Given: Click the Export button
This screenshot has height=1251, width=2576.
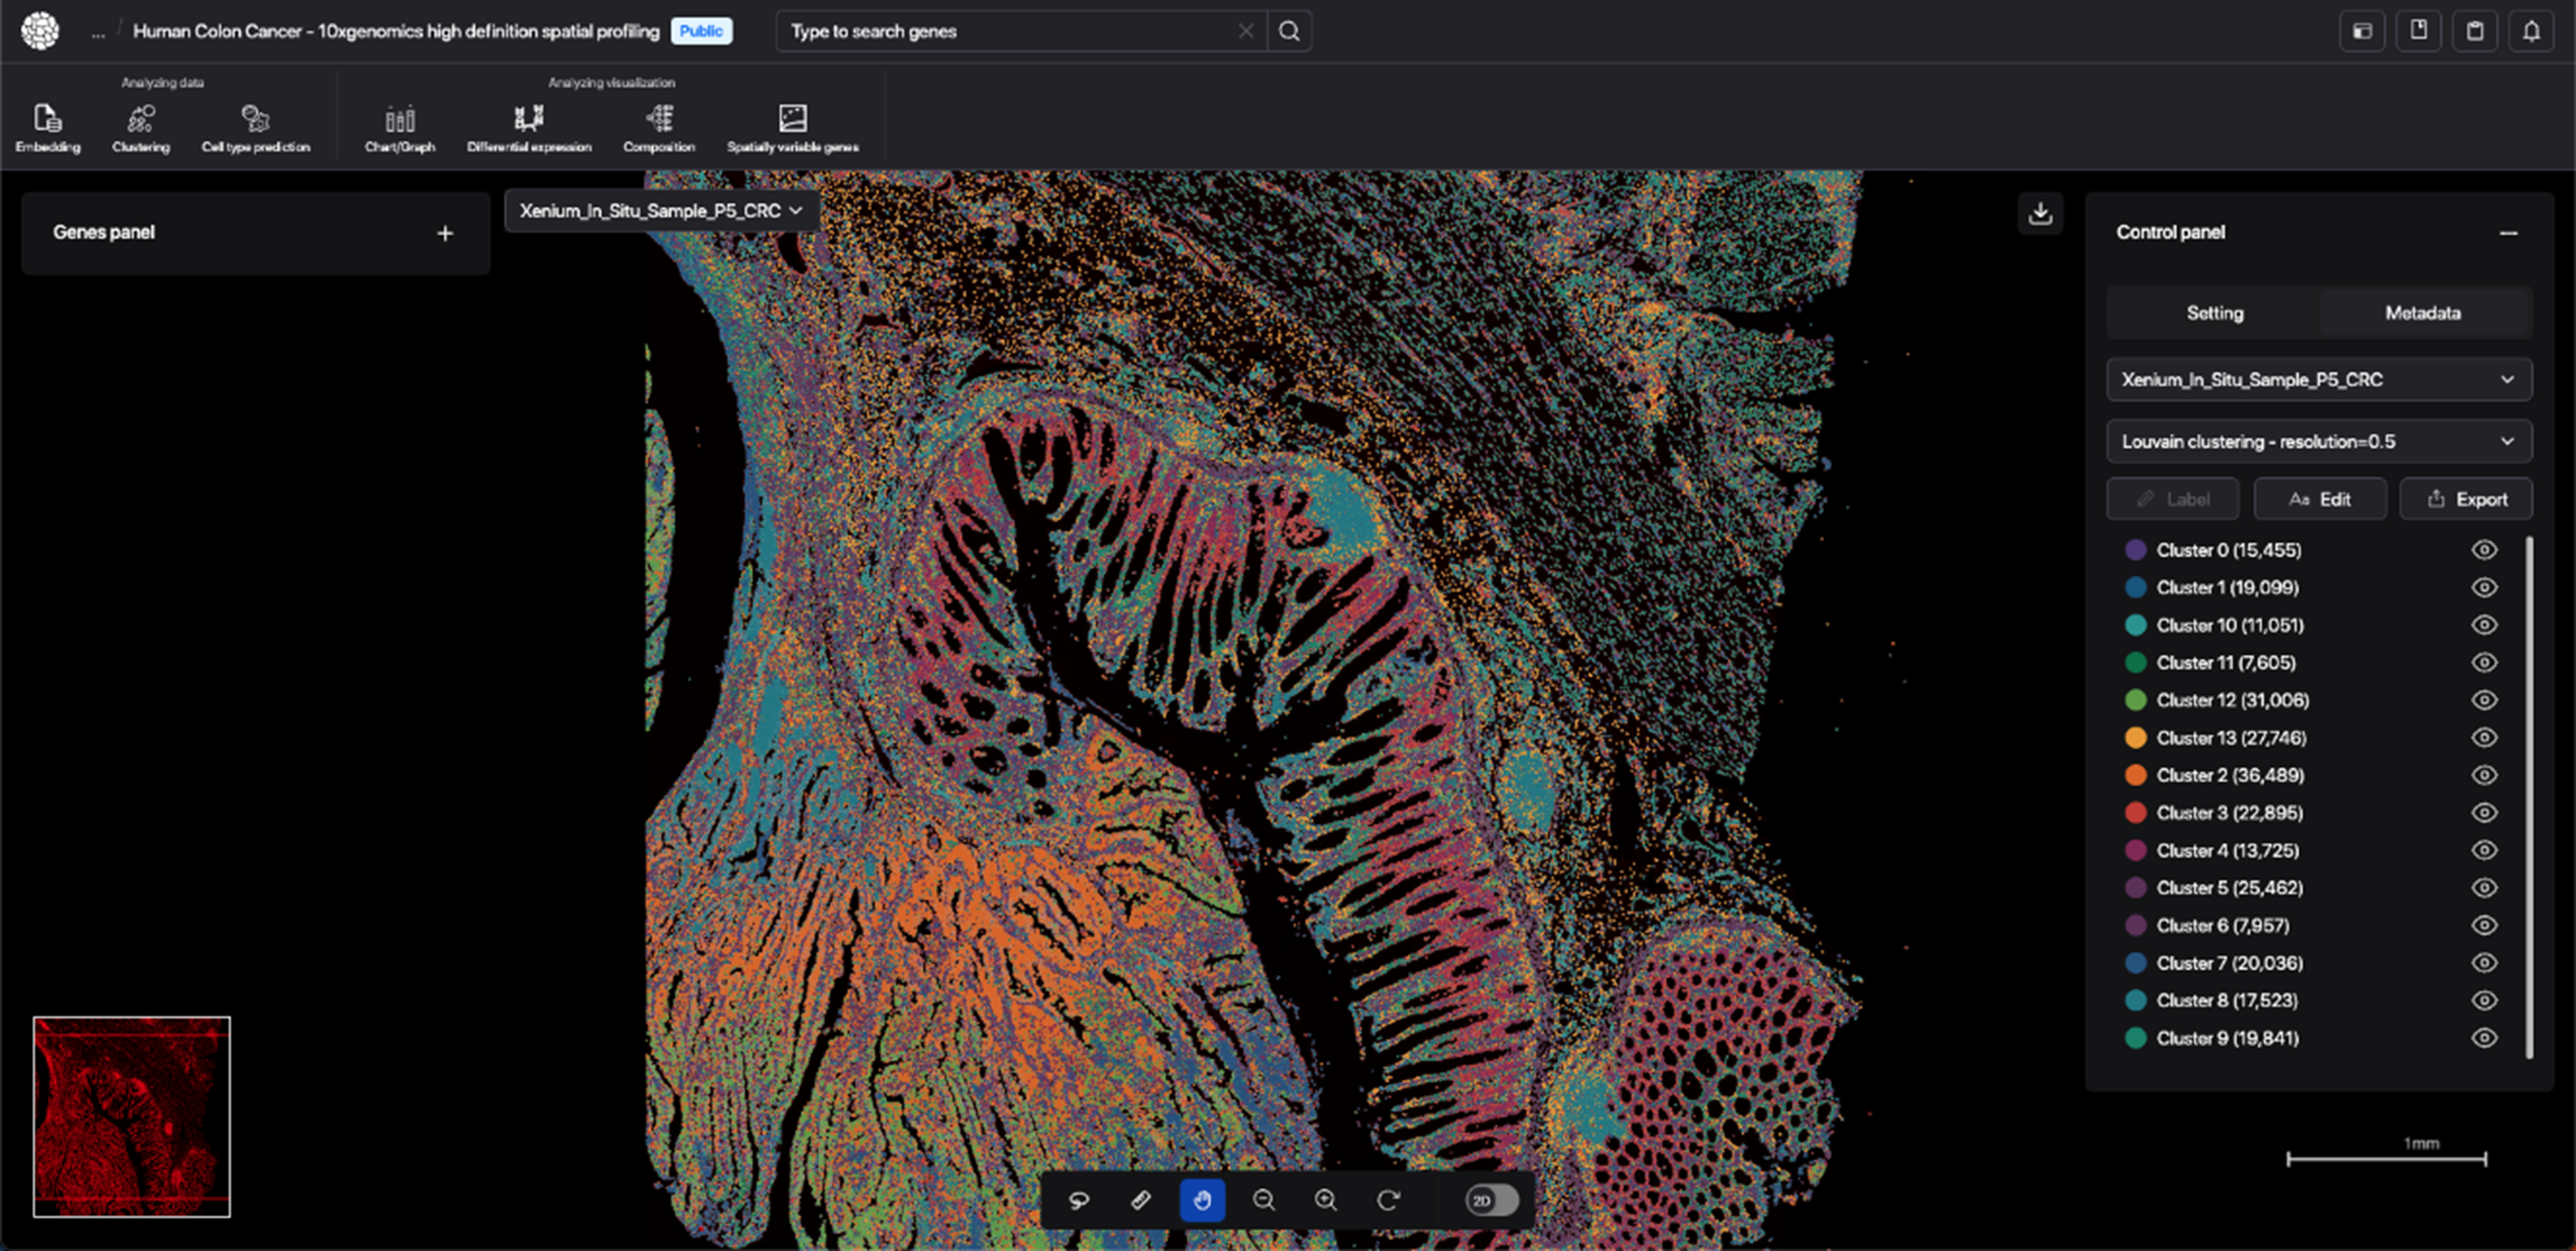Looking at the screenshot, I should click(x=2466, y=499).
